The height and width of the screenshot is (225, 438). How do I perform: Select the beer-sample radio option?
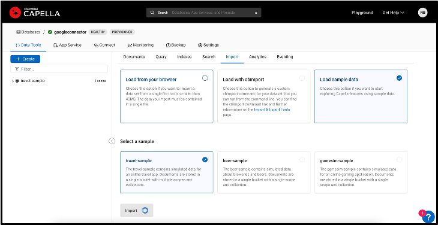click(x=302, y=160)
